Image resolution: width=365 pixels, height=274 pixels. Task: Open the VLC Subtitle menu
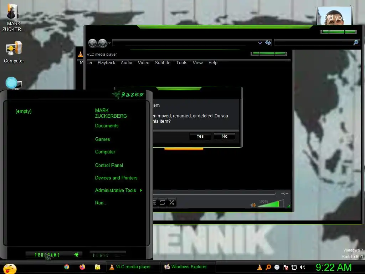pyautogui.click(x=163, y=63)
